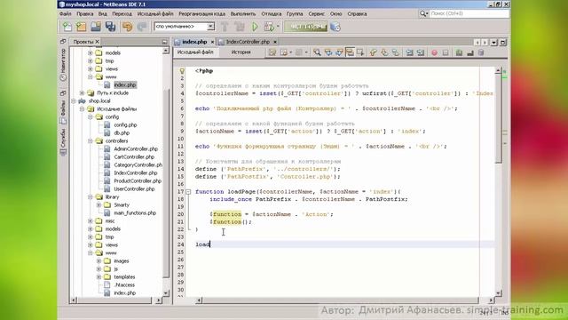
Task: Switch to the index.php editor tab
Action: (x=194, y=42)
